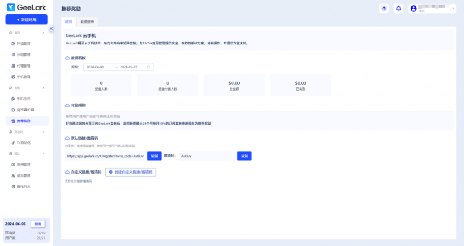
Task: Collapse the 团队 sidebar section
Action: coord(43,154)
